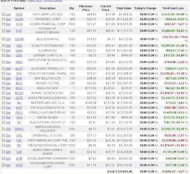Viewport: 190px width, 174px height.
Task: Open the MYGN symbol link
Action: coord(19,93)
